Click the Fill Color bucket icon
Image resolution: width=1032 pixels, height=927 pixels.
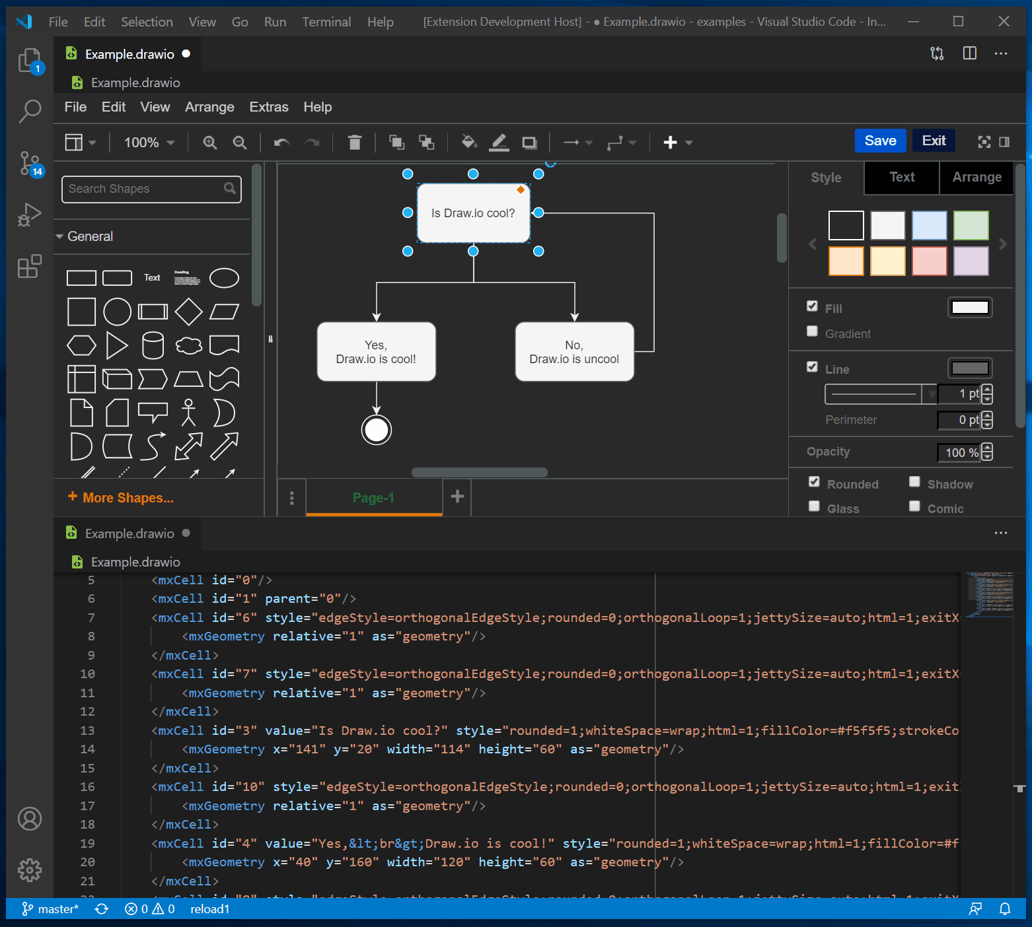[x=468, y=142]
